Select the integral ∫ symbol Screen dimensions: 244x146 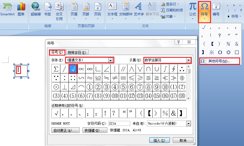pos(165,69)
